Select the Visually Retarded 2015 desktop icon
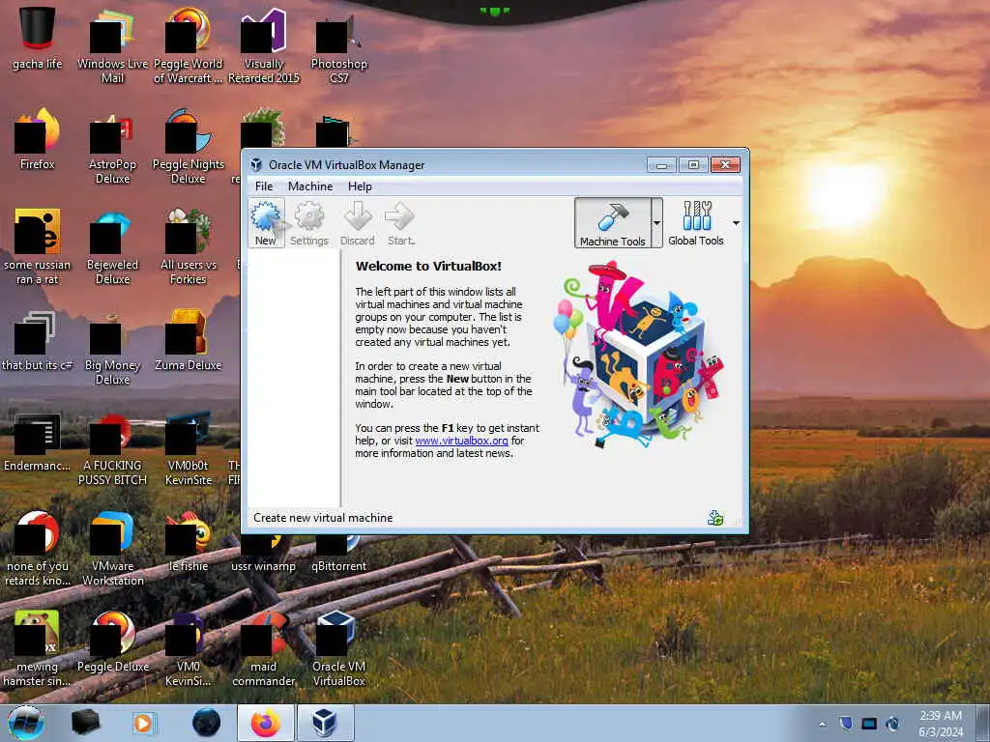The width and height of the screenshot is (990, 742). (264, 45)
